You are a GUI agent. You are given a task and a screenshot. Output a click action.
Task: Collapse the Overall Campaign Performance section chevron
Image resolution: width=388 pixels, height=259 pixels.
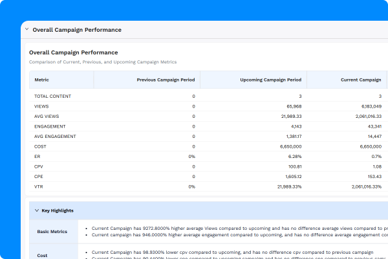click(27, 30)
